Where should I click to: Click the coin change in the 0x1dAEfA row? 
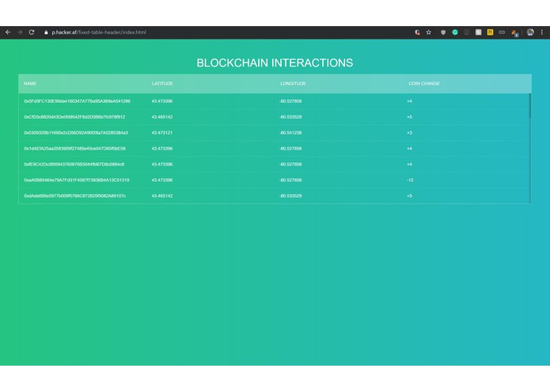click(409, 148)
